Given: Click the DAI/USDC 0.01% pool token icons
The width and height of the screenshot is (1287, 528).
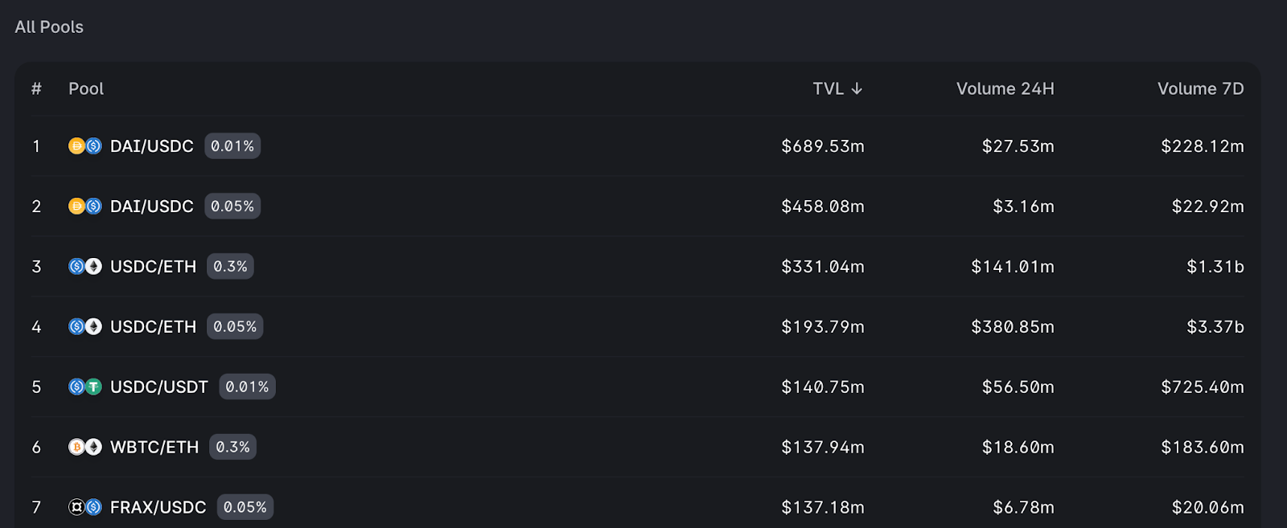Looking at the screenshot, I should 85,145.
